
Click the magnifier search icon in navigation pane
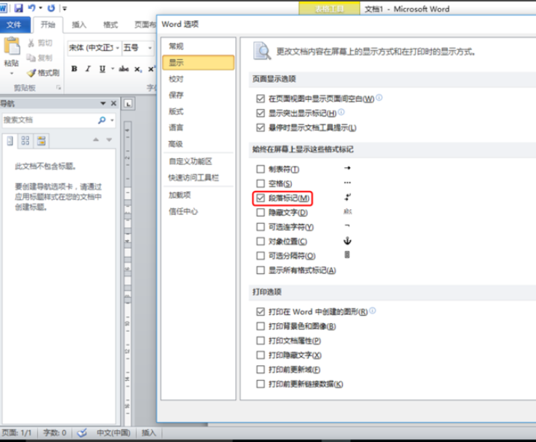tap(102, 120)
